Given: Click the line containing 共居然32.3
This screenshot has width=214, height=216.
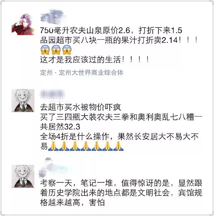Looking at the screenshot, I should (60, 127).
